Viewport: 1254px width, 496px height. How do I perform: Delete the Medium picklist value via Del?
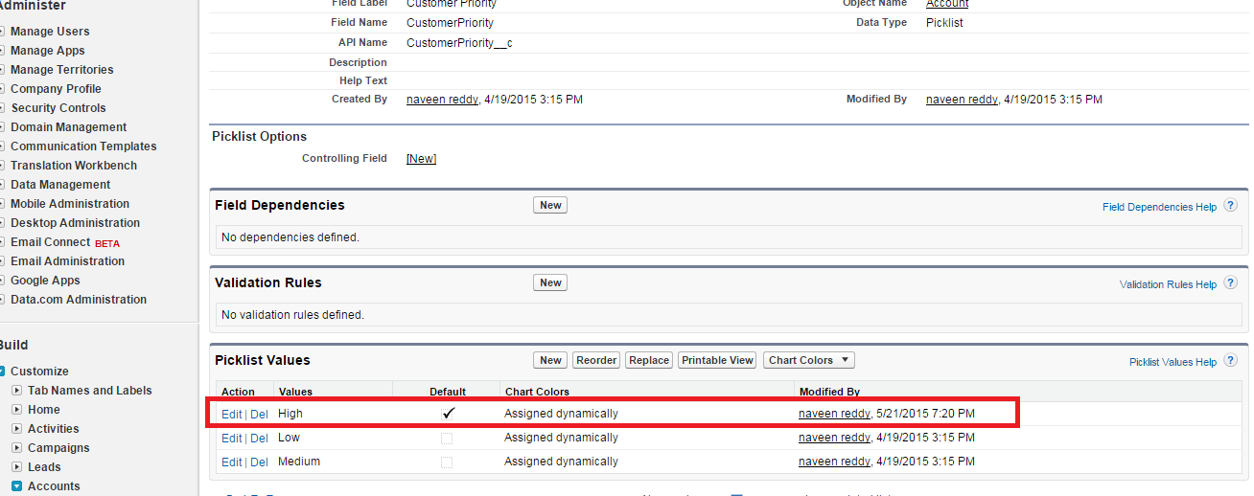coord(259,462)
